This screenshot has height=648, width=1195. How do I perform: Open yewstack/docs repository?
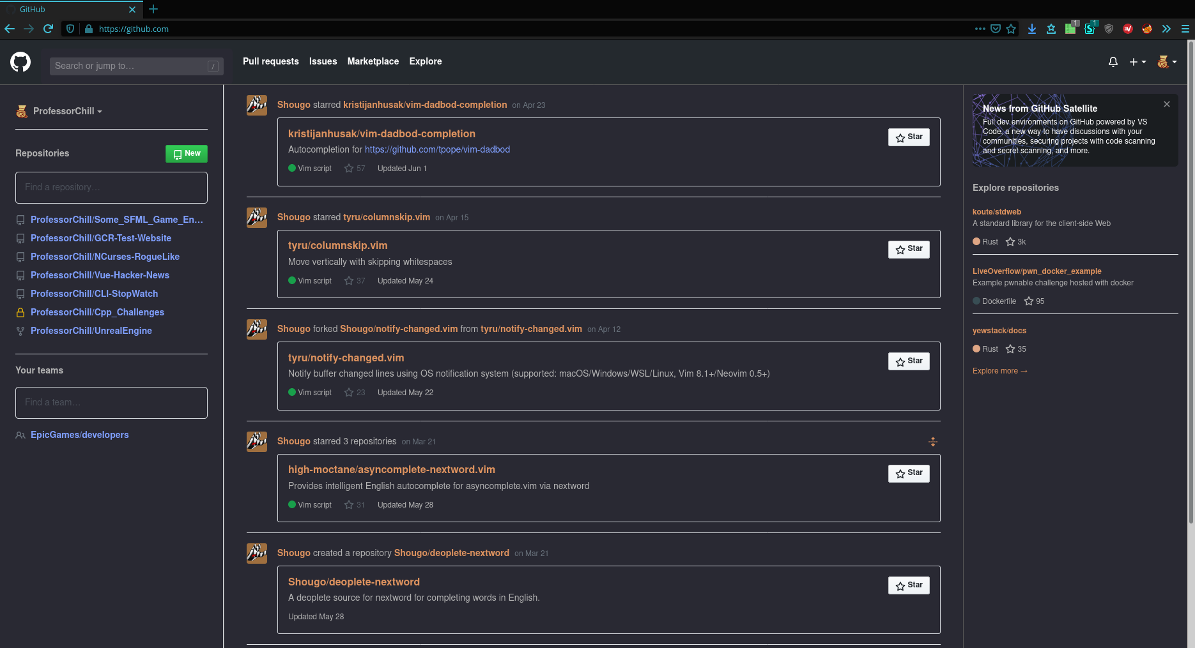(x=999, y=331)
